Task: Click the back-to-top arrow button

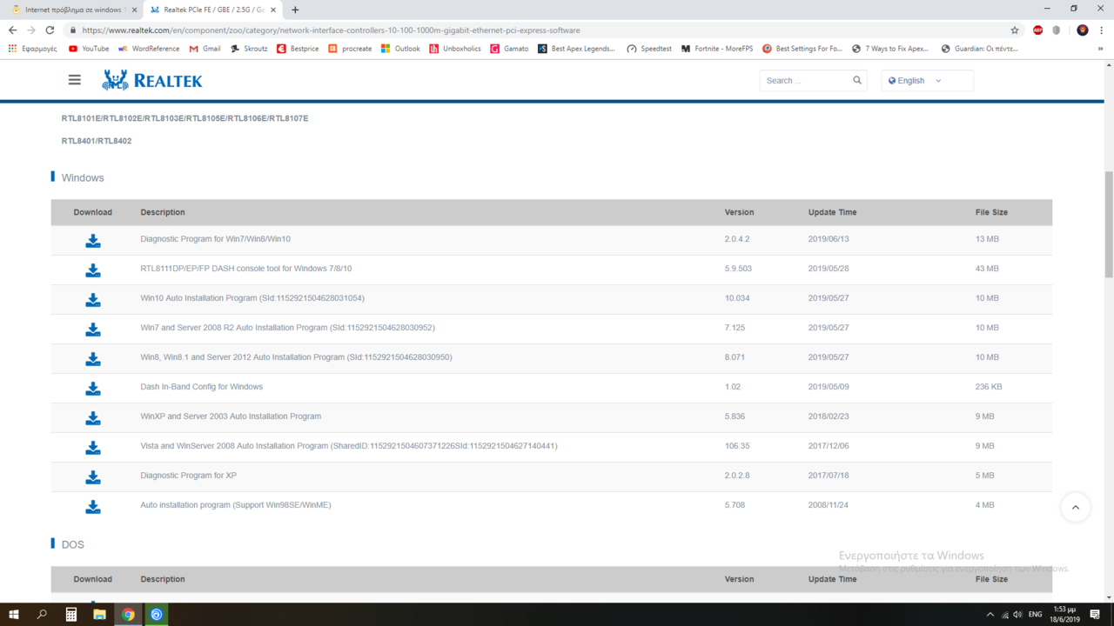Action: 1076,508
